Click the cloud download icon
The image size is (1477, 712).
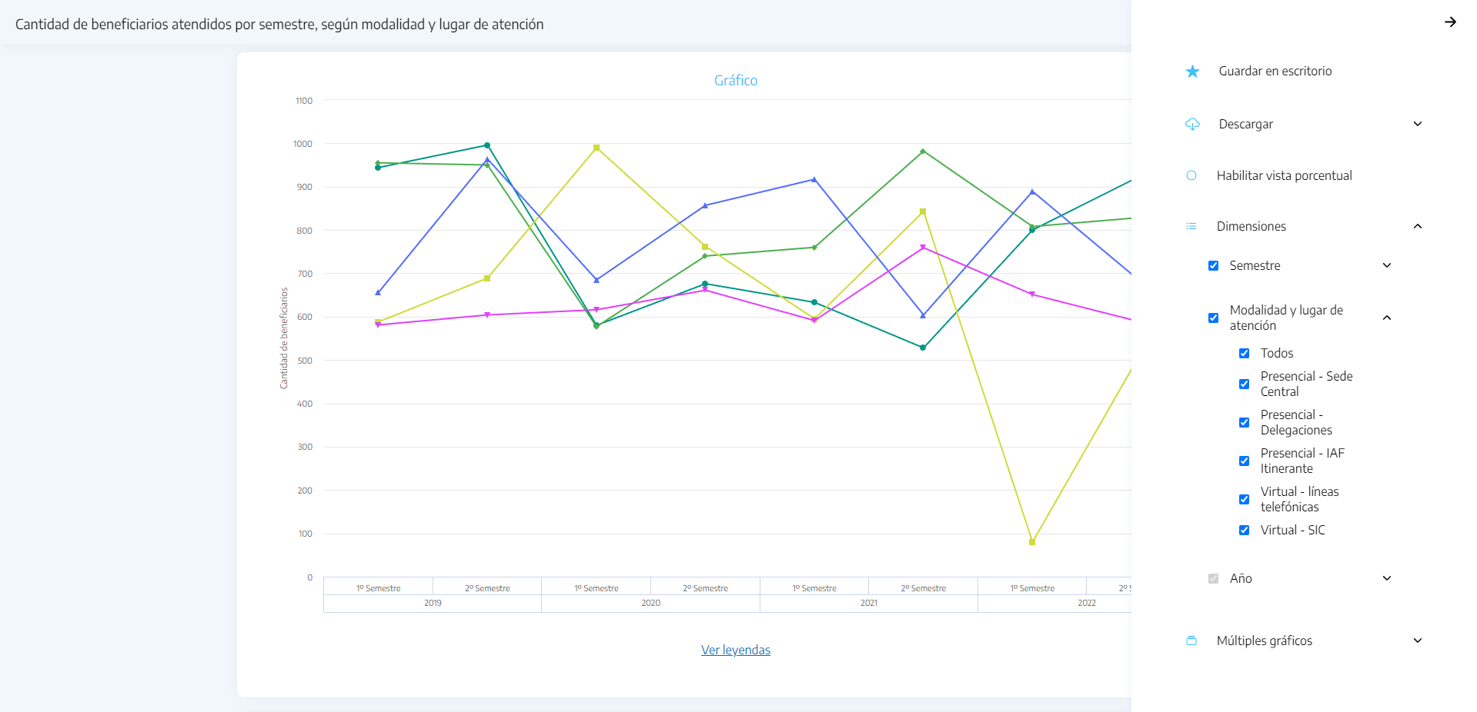click(1192, 124)
